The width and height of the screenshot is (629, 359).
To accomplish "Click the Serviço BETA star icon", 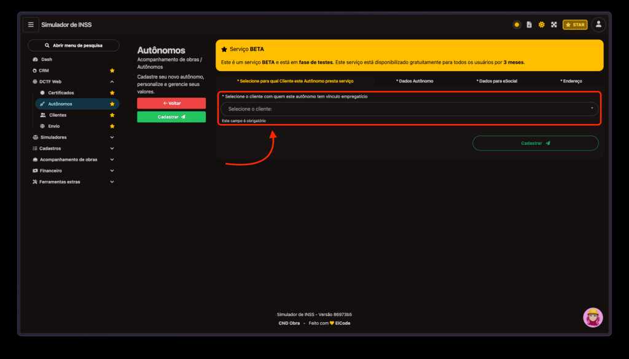I will (x=224, y=49).
